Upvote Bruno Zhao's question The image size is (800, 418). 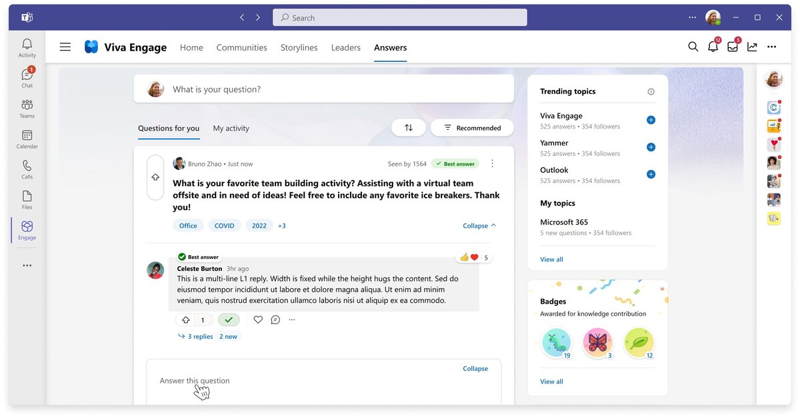[155, 177]
